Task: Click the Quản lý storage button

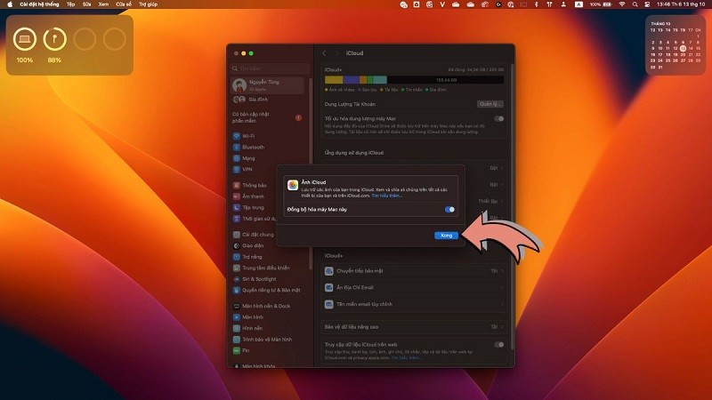Action: [x=490, y=104]
